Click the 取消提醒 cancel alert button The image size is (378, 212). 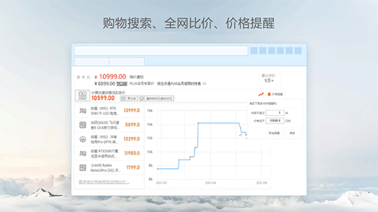click(274, 133)
